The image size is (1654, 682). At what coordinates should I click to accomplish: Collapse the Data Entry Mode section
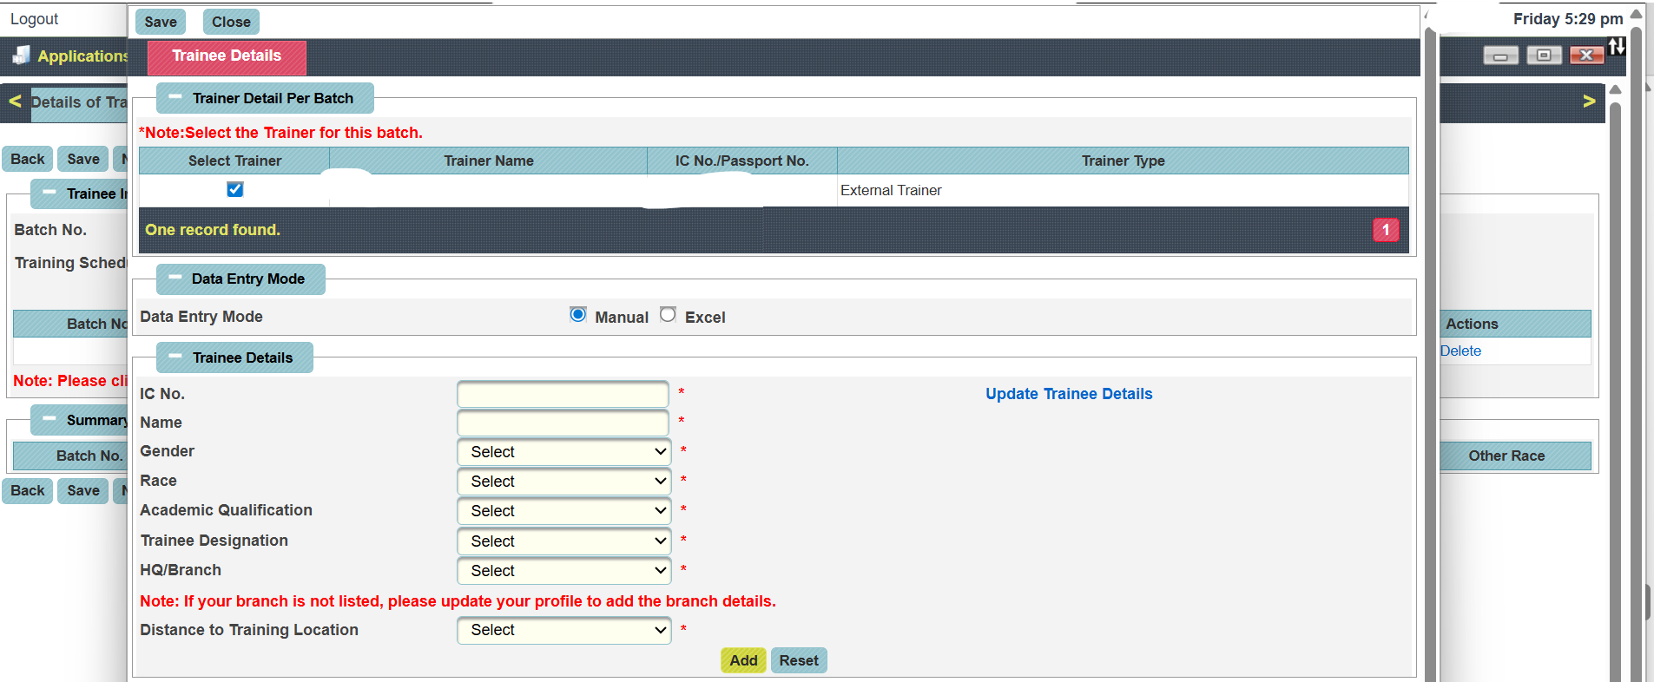click(175, 279)
